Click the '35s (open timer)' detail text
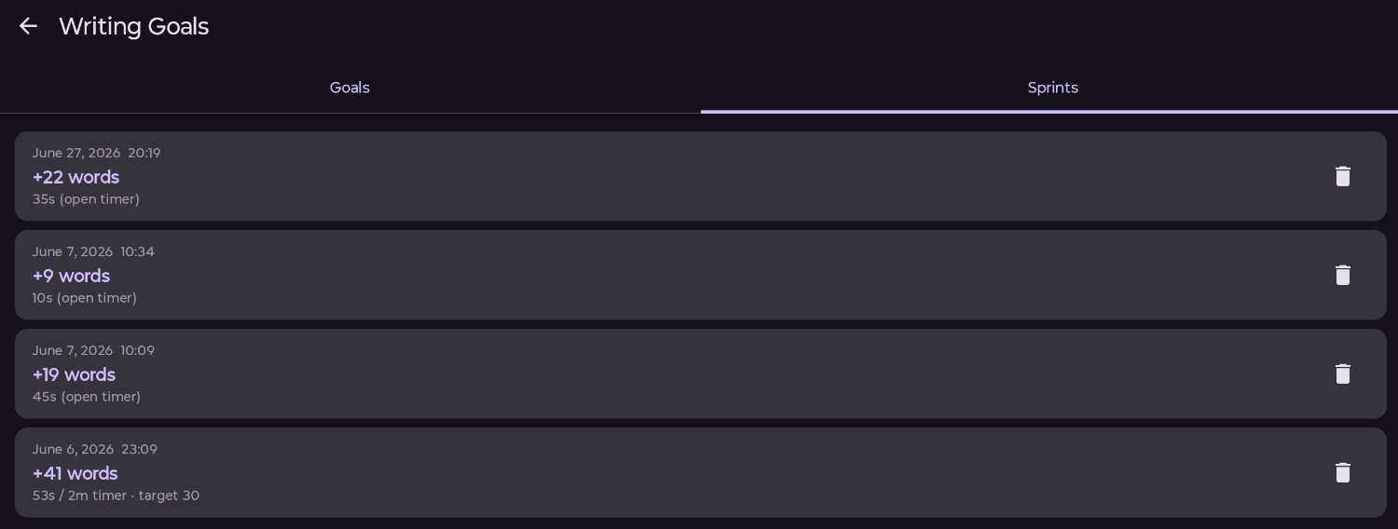The width and height of the screenshot is (1398, 529). click(86, 199)
